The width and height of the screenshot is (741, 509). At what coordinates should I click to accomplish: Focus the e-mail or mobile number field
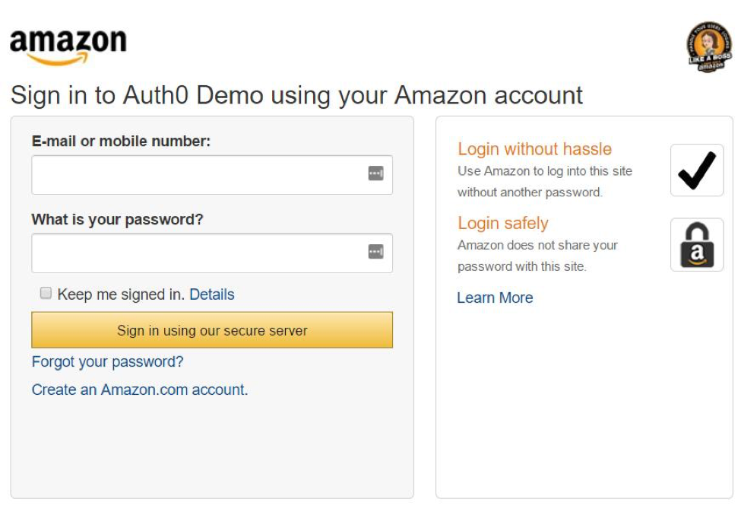[198, 175]
